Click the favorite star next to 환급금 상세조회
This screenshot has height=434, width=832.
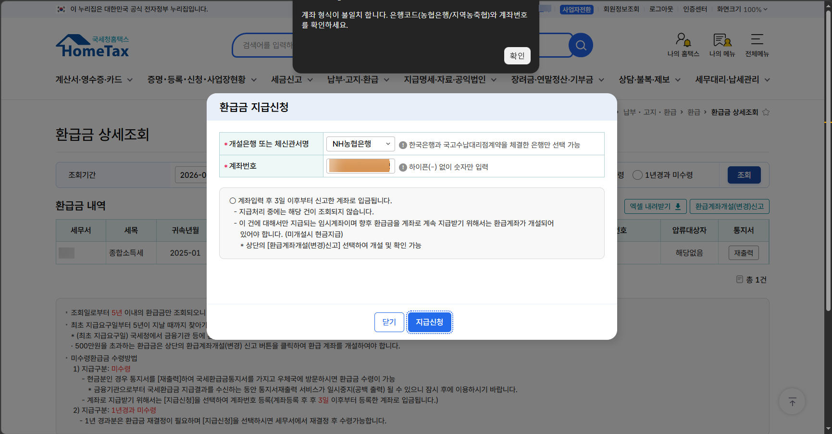[766, 112]
